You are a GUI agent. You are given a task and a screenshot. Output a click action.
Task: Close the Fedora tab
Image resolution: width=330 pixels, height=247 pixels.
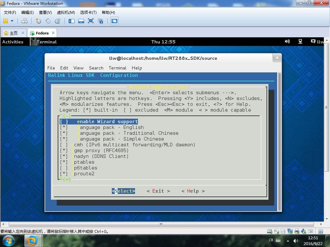[x=53, y=33]
